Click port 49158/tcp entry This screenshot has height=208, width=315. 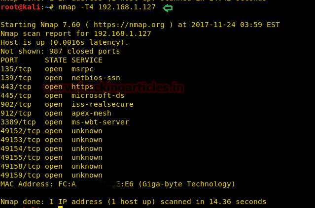pos(51,166)
